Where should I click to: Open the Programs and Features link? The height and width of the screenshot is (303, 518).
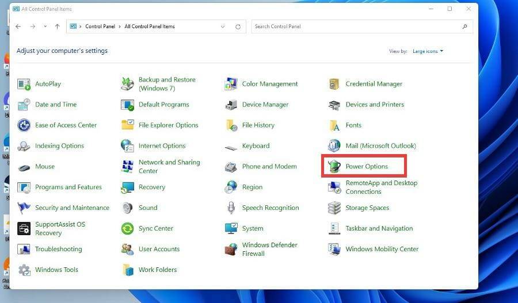(x=68, y=187)
